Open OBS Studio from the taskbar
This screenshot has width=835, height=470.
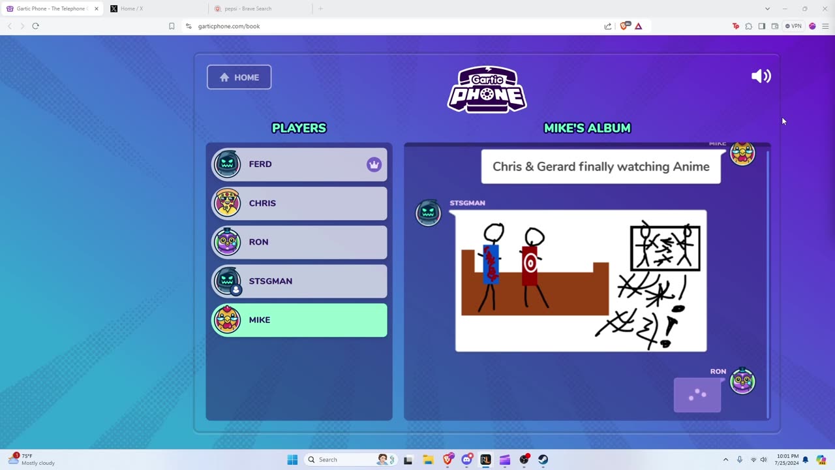point(524,460)
